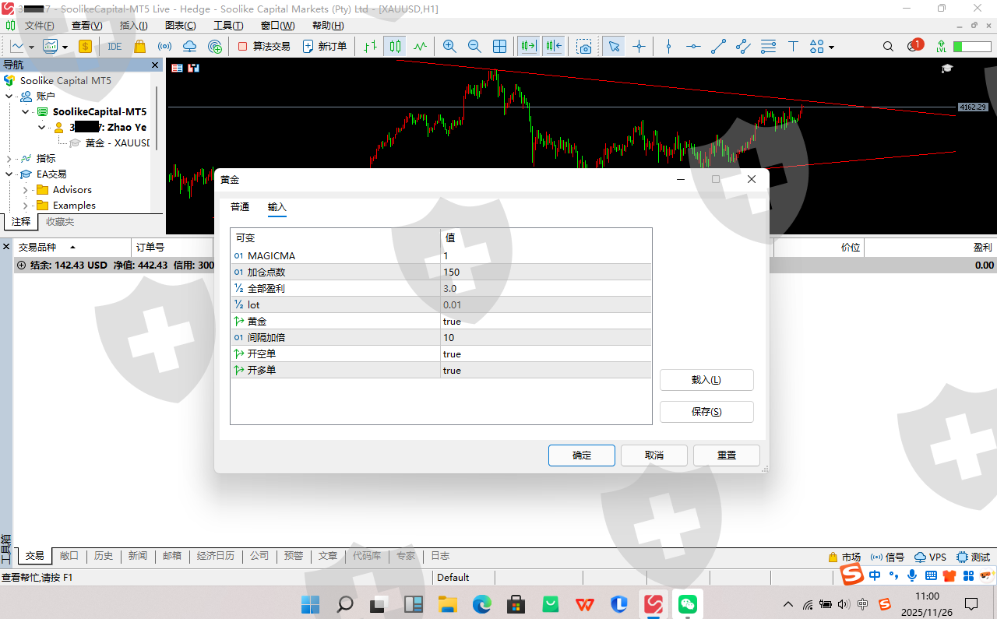This screenshot has height=619, width=997.
Task: Switch chart to candlestick mode
Action: [396, 47]
